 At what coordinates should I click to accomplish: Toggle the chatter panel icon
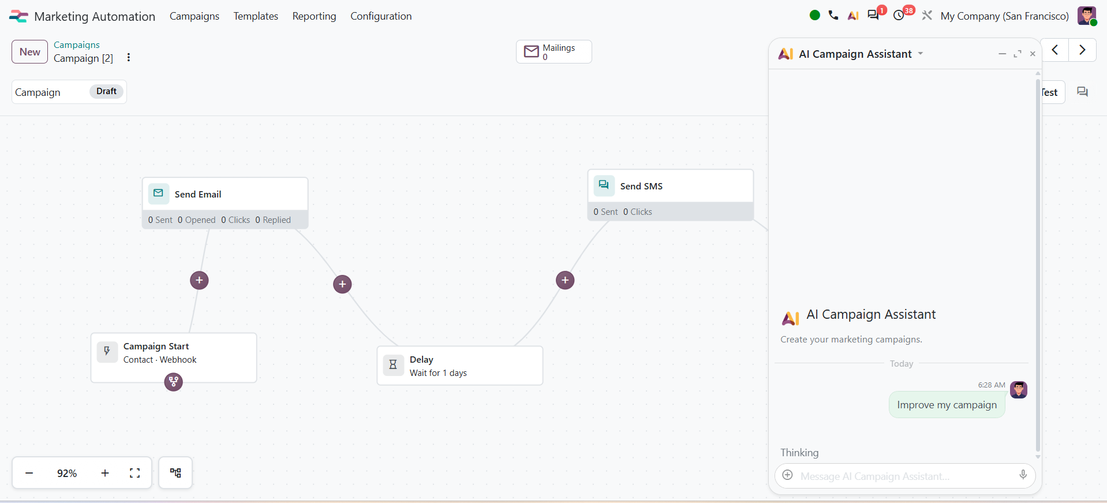pyautogui.click(x=1082, y=92)
